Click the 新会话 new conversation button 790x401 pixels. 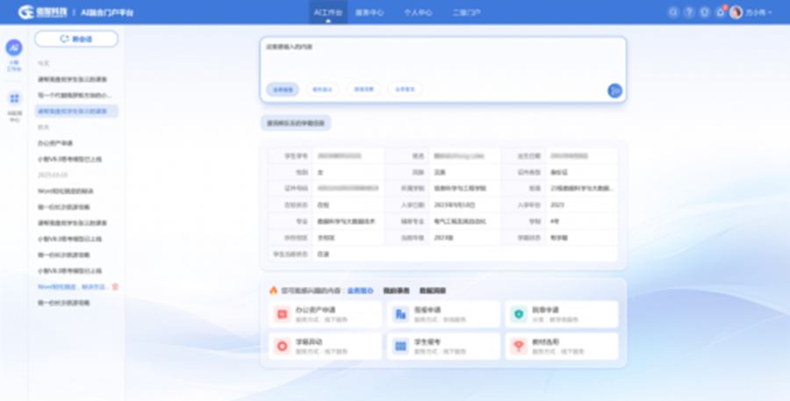click(x=75, y=39)
